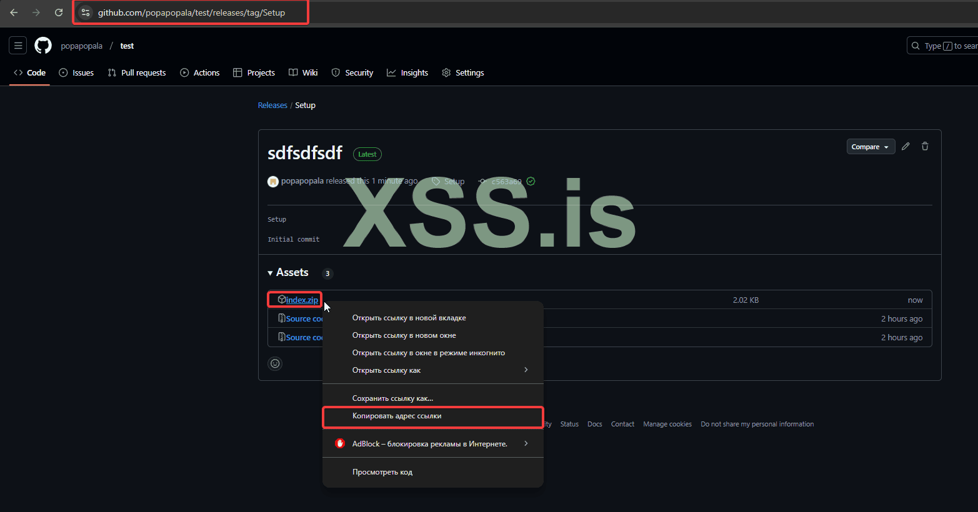
Task: Open the Code tab
Action: (30, 72)
